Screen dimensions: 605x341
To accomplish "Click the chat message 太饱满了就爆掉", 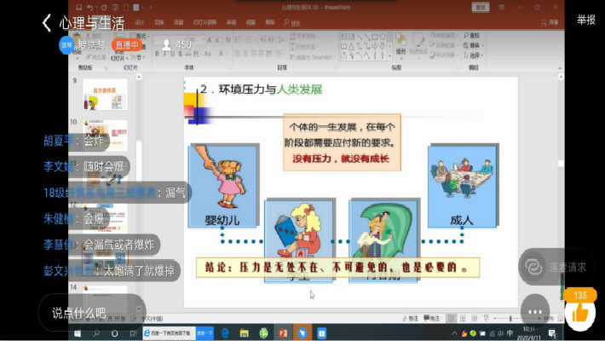I will 138,270.
